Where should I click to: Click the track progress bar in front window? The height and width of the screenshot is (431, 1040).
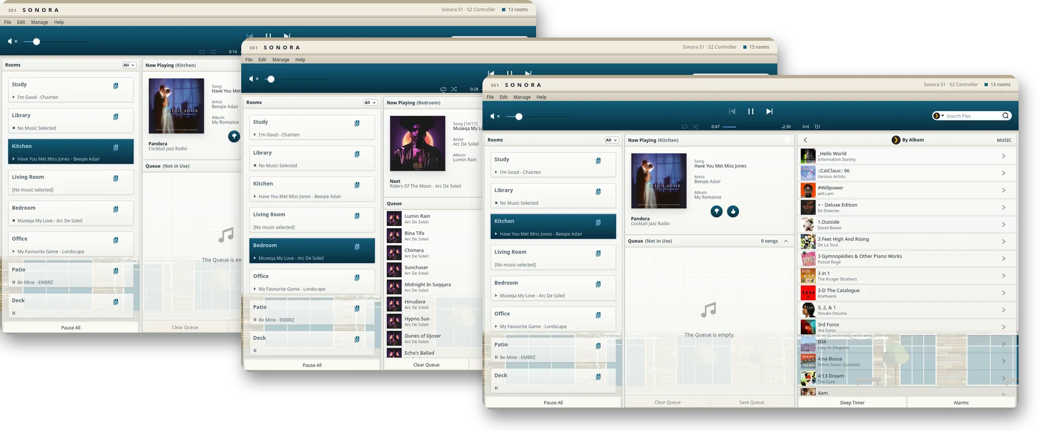coord(751,127)
